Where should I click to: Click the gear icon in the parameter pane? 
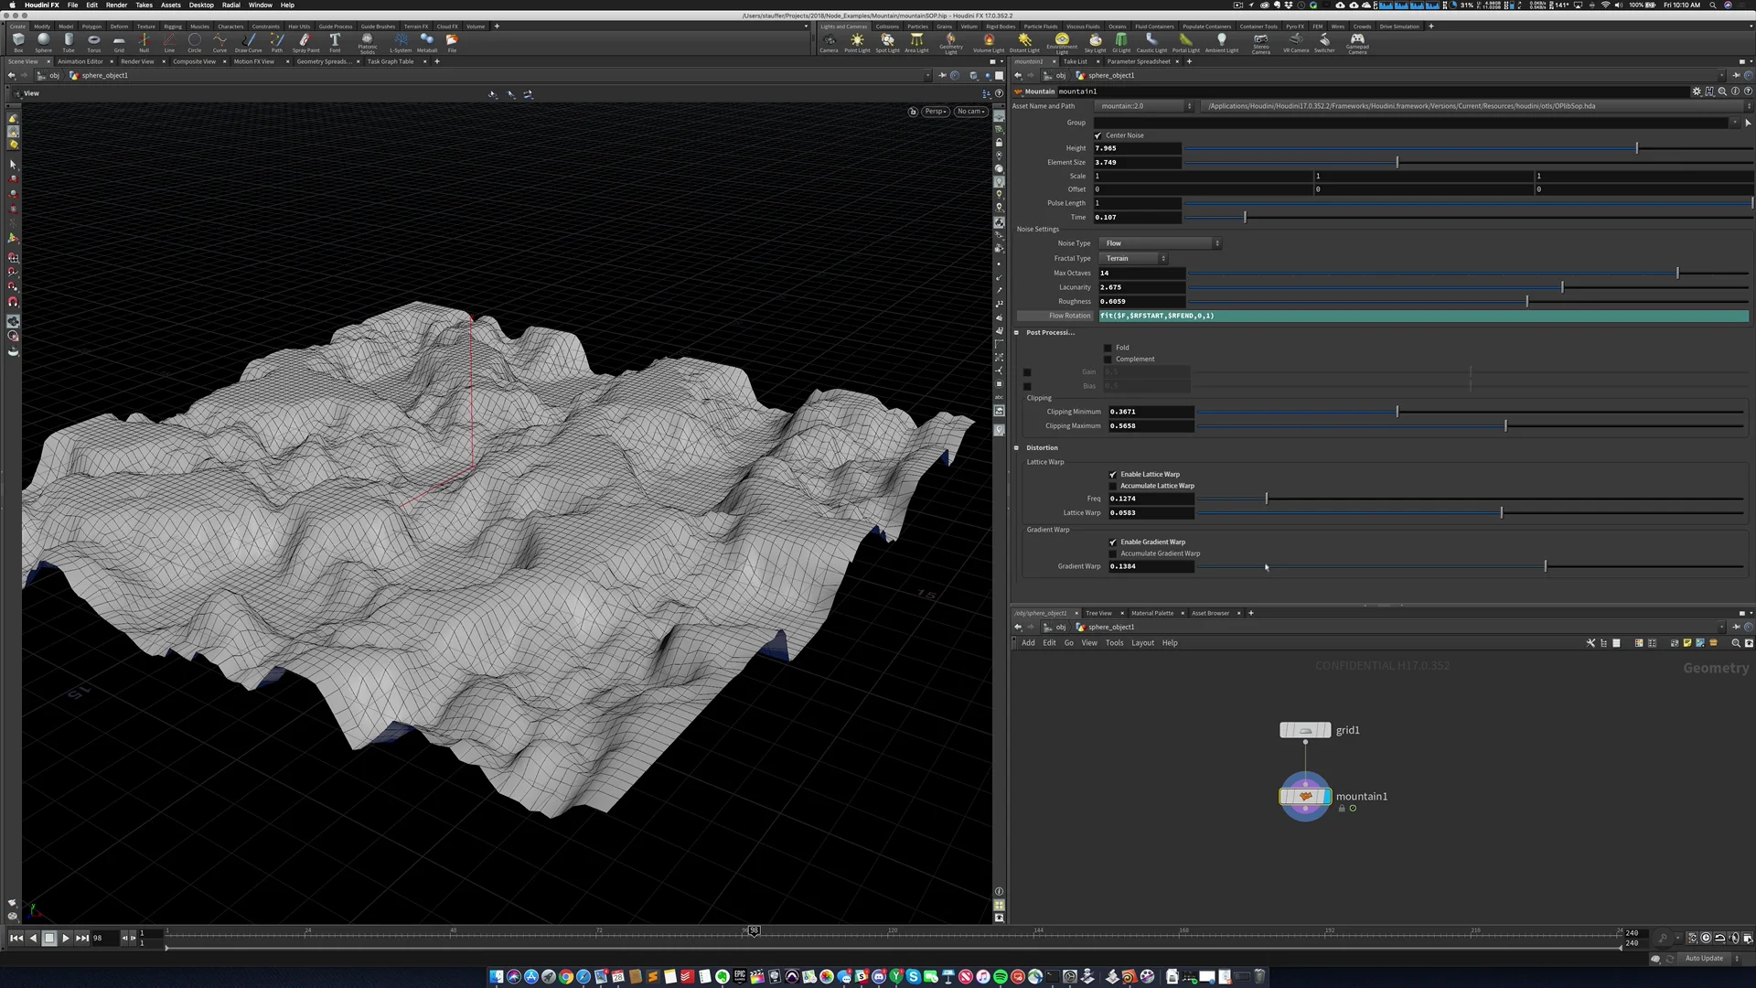[x=1697, y=91]
